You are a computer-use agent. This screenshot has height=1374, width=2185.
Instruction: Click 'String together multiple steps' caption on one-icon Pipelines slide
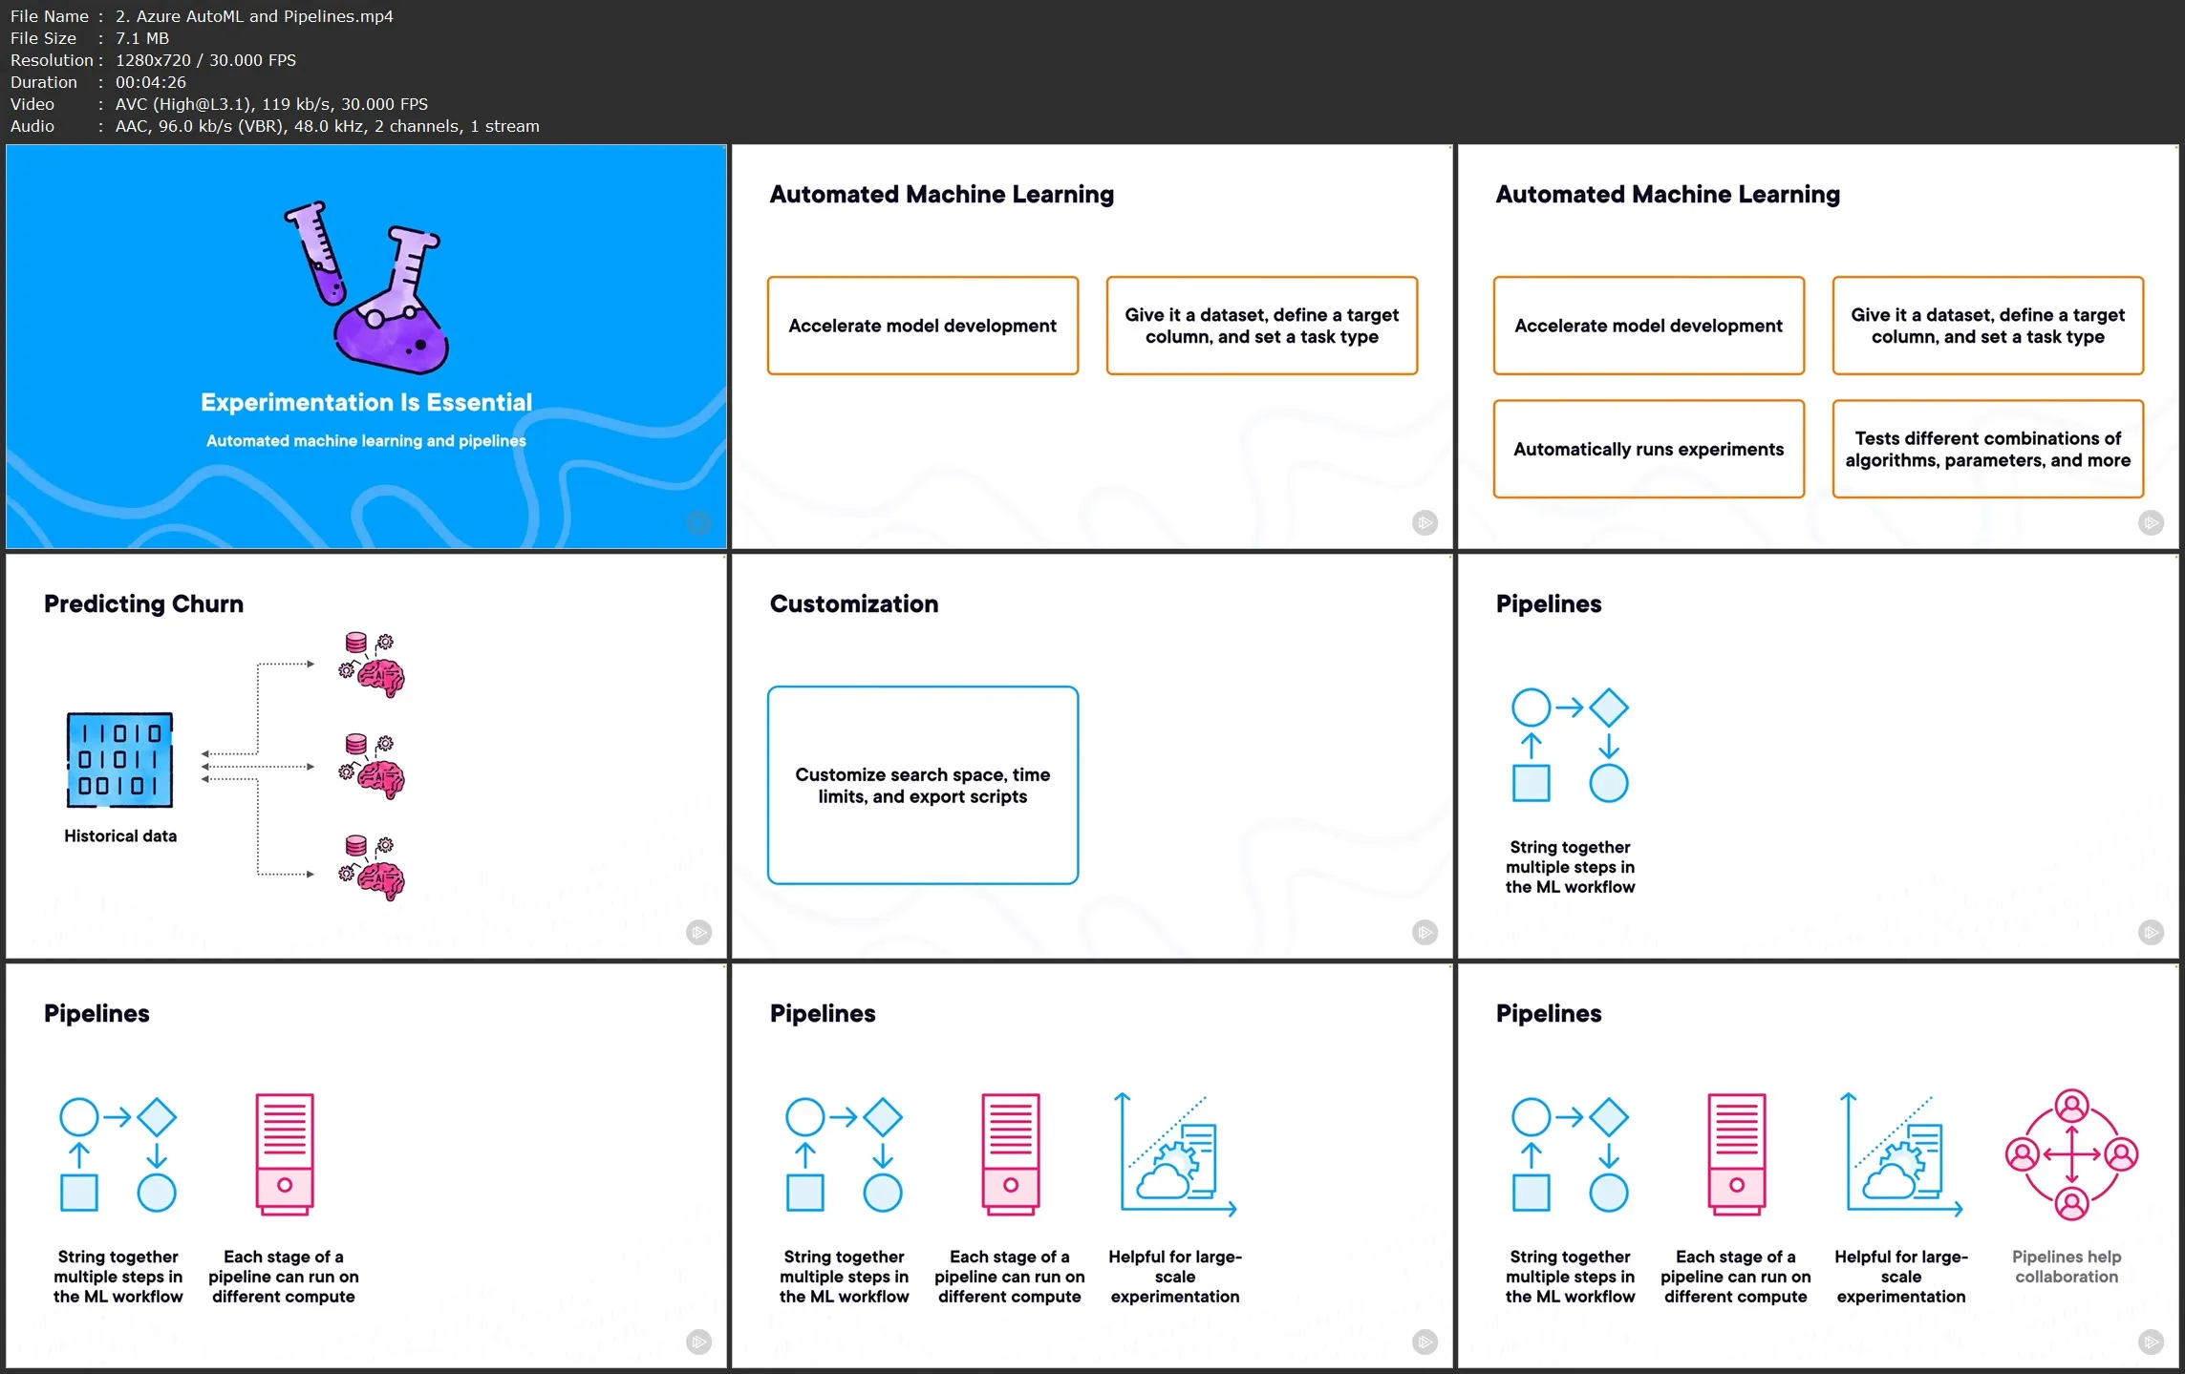1570,867
